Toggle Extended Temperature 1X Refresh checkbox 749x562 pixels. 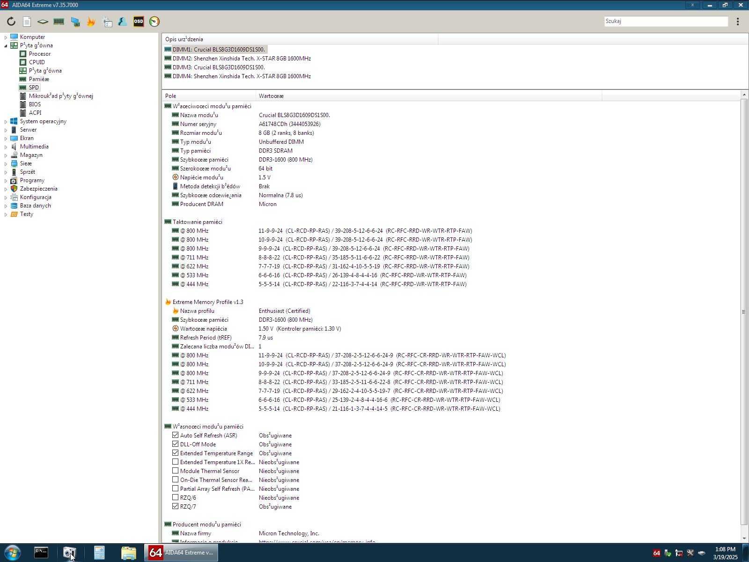[175, 462]
